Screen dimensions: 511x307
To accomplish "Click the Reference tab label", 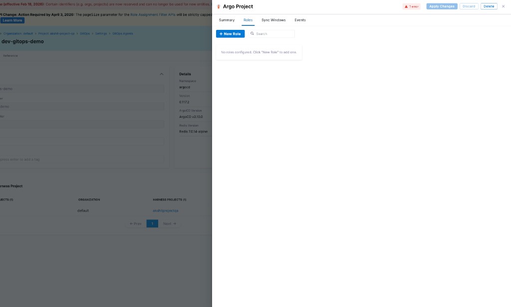I will click(x=10, y=56).
